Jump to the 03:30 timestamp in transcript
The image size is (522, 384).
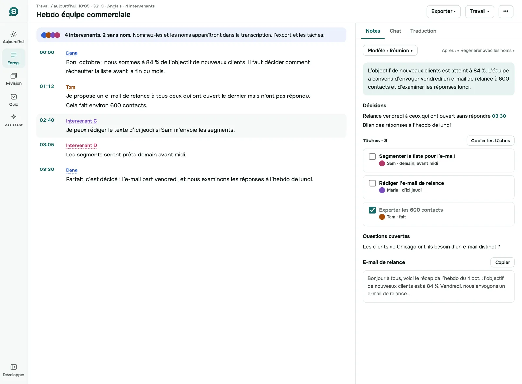47,170
